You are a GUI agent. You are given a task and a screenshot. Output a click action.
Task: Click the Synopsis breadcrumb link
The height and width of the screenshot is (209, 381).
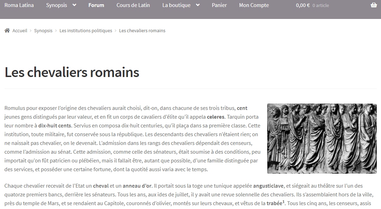(43, 30)
